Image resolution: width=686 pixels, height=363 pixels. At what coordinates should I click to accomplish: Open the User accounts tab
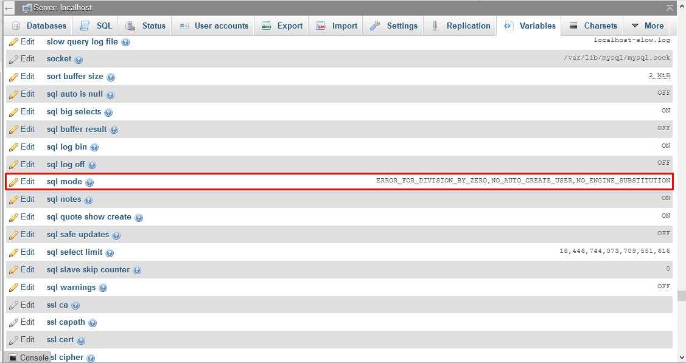pos(214,26)
